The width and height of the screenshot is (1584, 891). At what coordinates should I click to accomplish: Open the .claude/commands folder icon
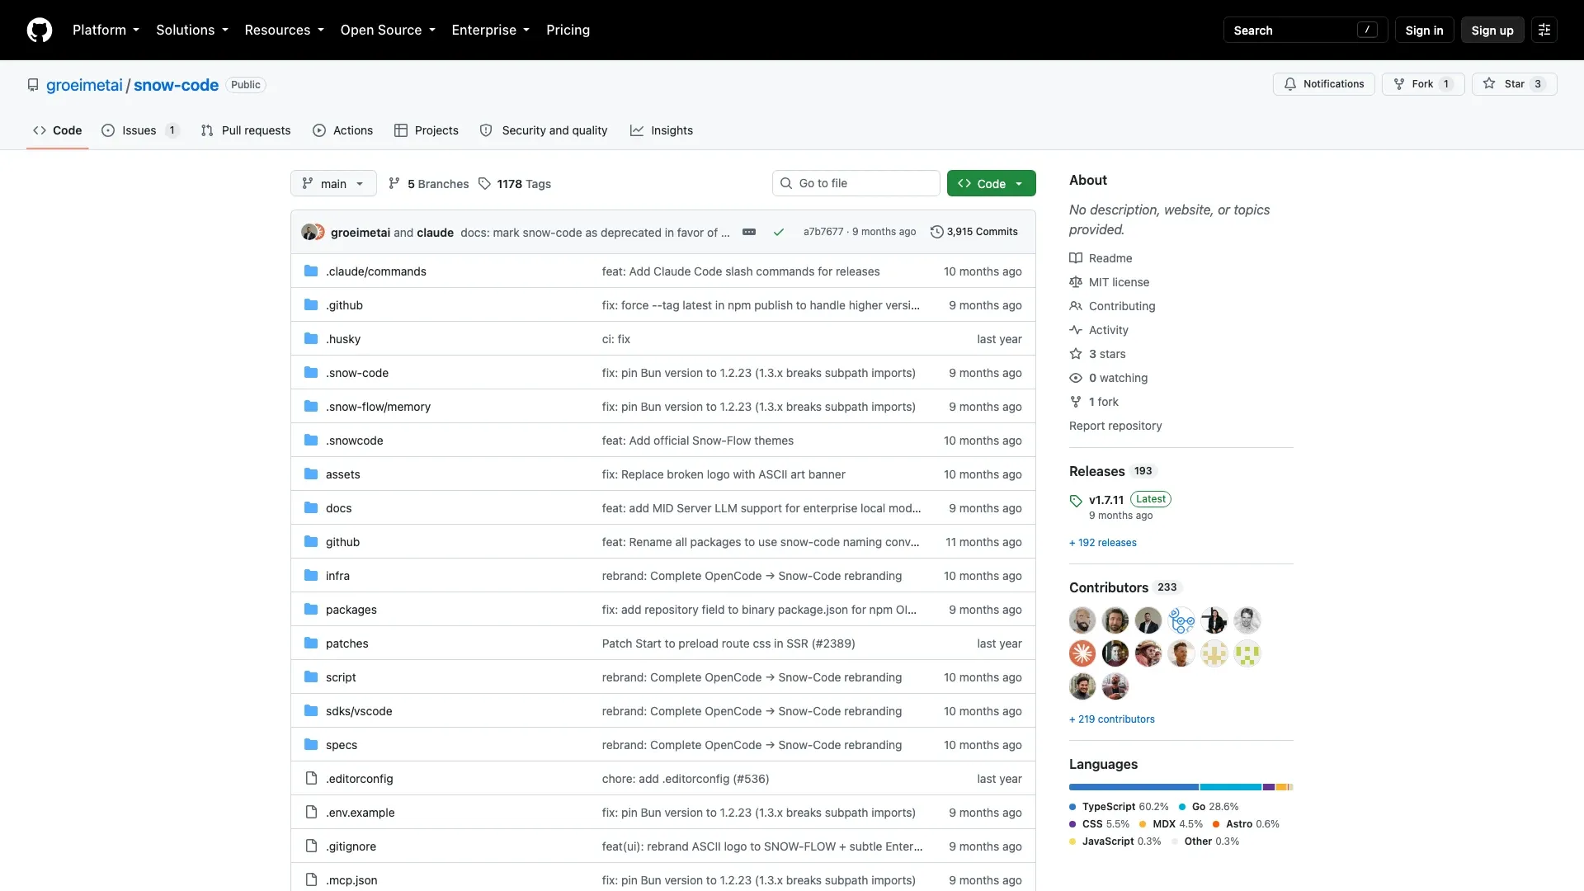click(x=311, y=271)
